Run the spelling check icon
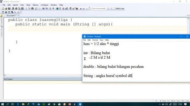This screenshot has height=106, width=190. coord(60,9)
